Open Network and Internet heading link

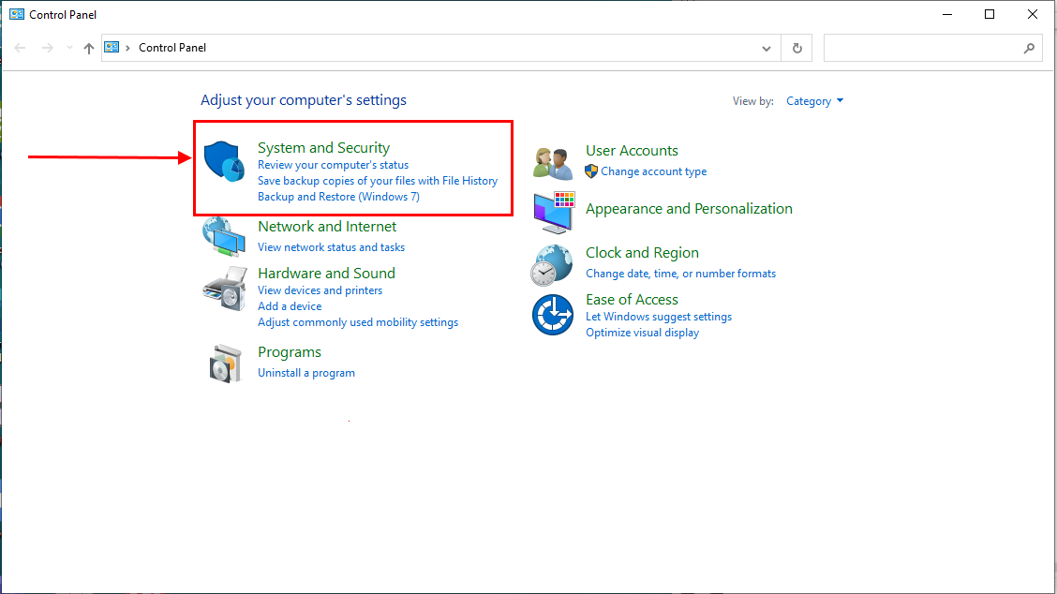click(x=327, y=227)
